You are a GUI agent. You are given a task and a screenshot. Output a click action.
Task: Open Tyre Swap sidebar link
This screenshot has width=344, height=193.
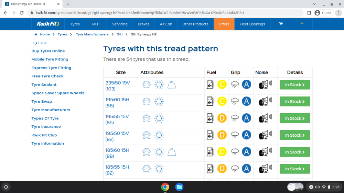pyautogui.click(x=42, y=101)
